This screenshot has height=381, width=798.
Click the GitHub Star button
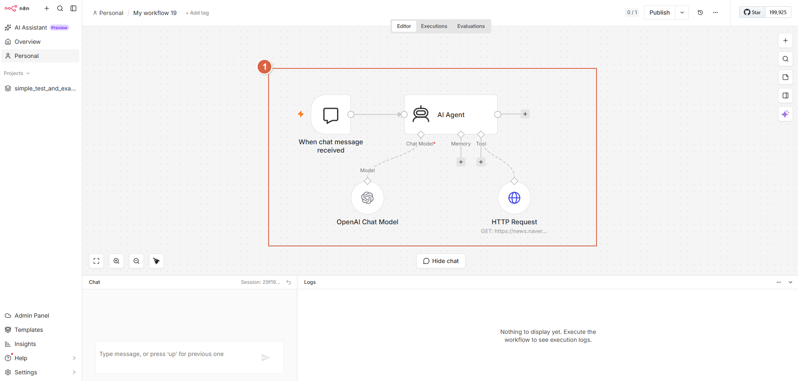tap(753, 13)
